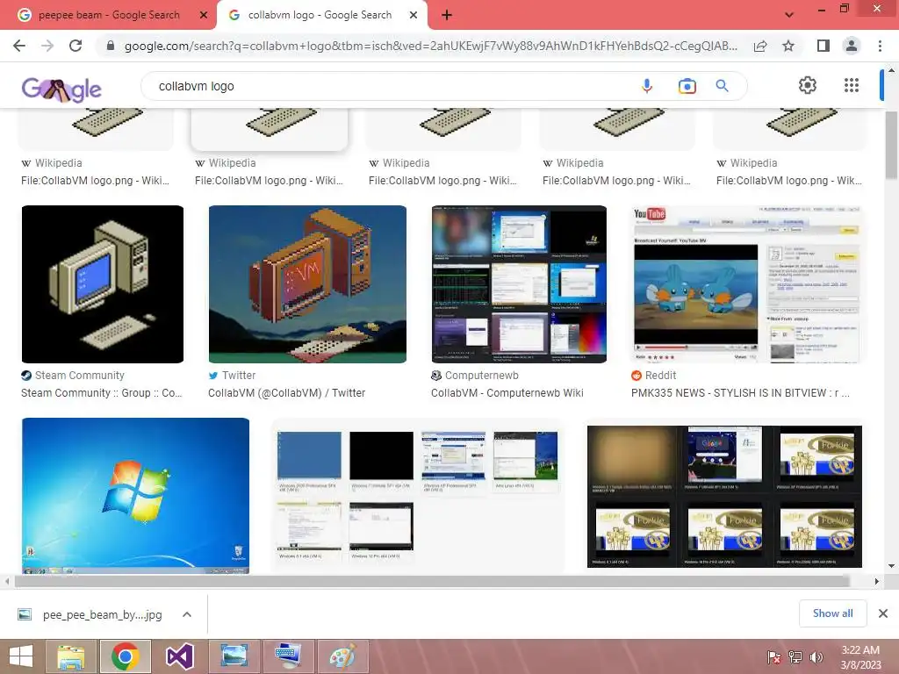Image resolution: width=899 pixels, height=674 pixels.
Task: Click the Reddit source label
Action: pyautogui.click(x=660, y=376)
